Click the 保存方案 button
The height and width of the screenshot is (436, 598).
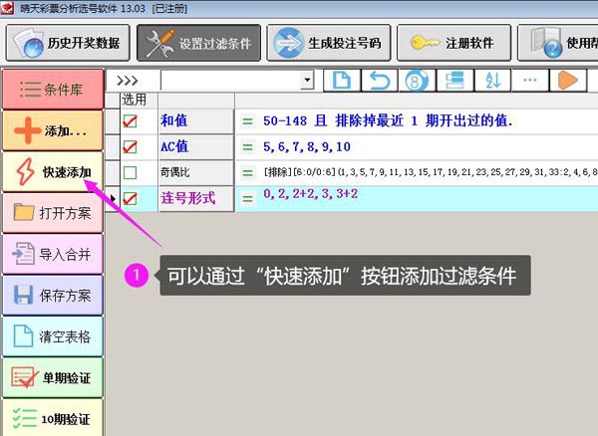pos(52,295)
